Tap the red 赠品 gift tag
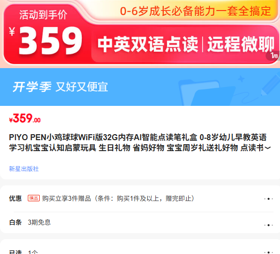Image resolution: width=280 pixels, height=254 pixels. tap(34, 198)
